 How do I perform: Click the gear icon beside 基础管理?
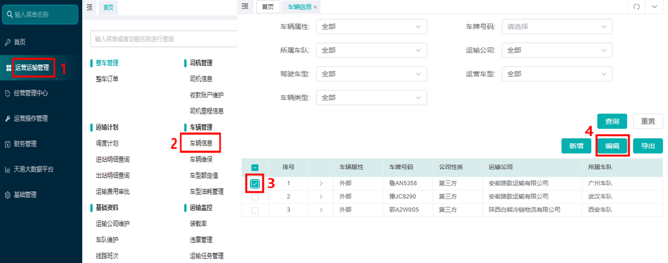(8, 195)
